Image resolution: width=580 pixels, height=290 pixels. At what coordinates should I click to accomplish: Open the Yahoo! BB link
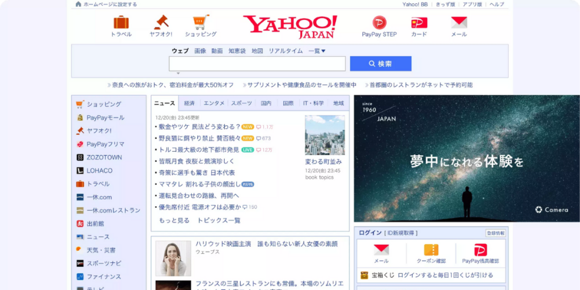[415, 5]
